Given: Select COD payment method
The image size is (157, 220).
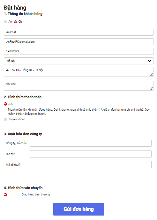Looking at the screenshot, I should tap(5, 104).
